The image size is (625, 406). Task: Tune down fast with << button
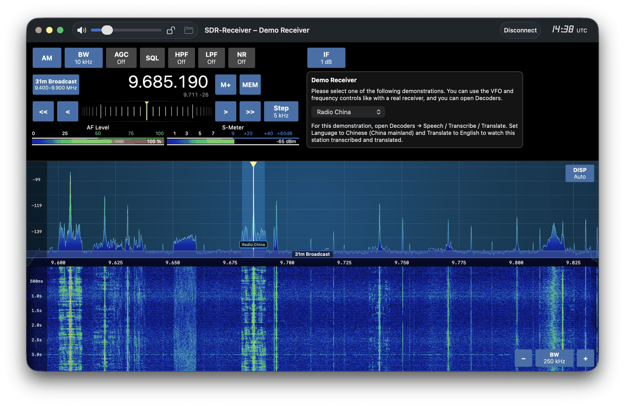(43, 112)
